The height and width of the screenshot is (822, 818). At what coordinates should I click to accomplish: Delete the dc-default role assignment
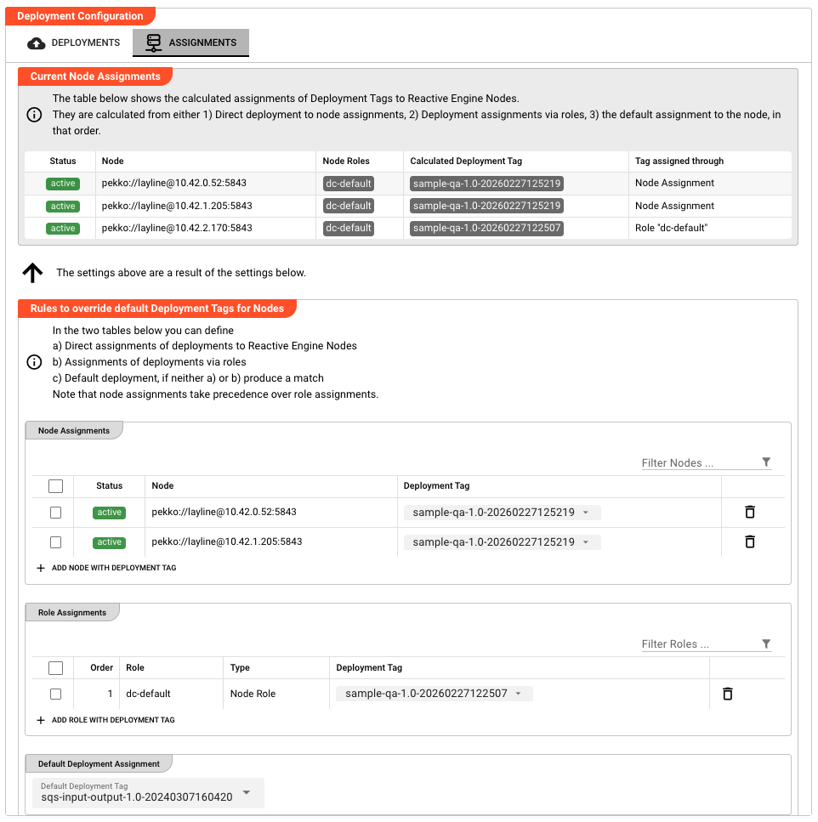pyautogui.click(x=727, y=694)
